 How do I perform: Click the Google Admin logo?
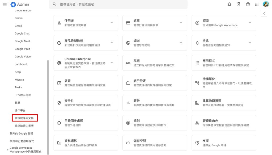pyautogui.click(x=20, y=4)
